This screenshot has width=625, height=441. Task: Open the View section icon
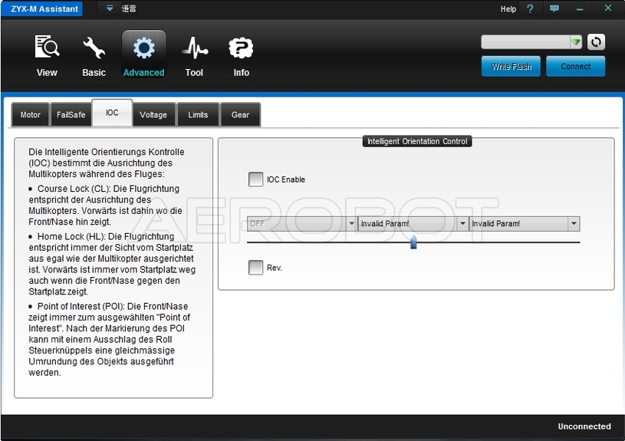pyautogui.click(x=47, y=48)
